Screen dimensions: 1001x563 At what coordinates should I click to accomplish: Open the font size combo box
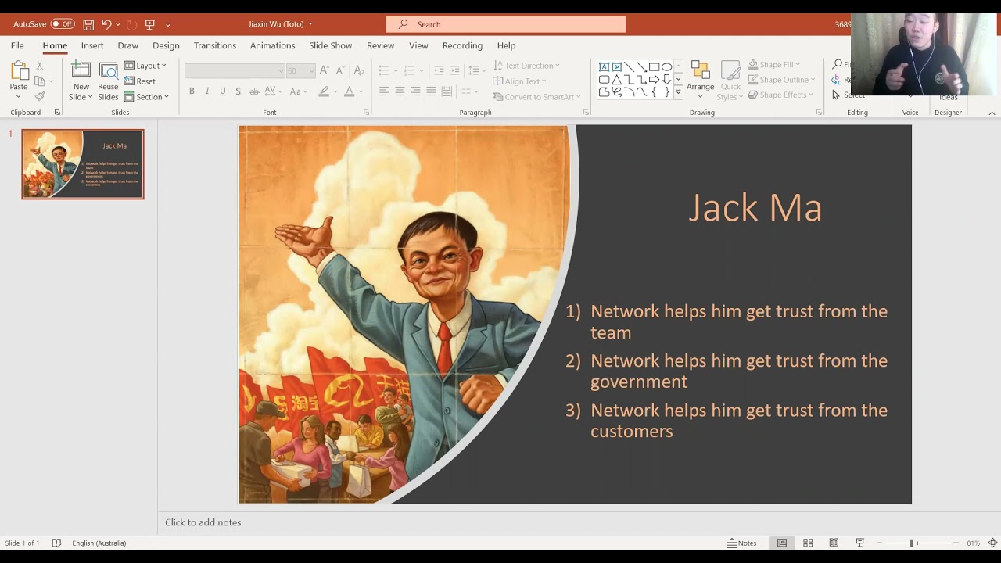click(x=300, y=70)
